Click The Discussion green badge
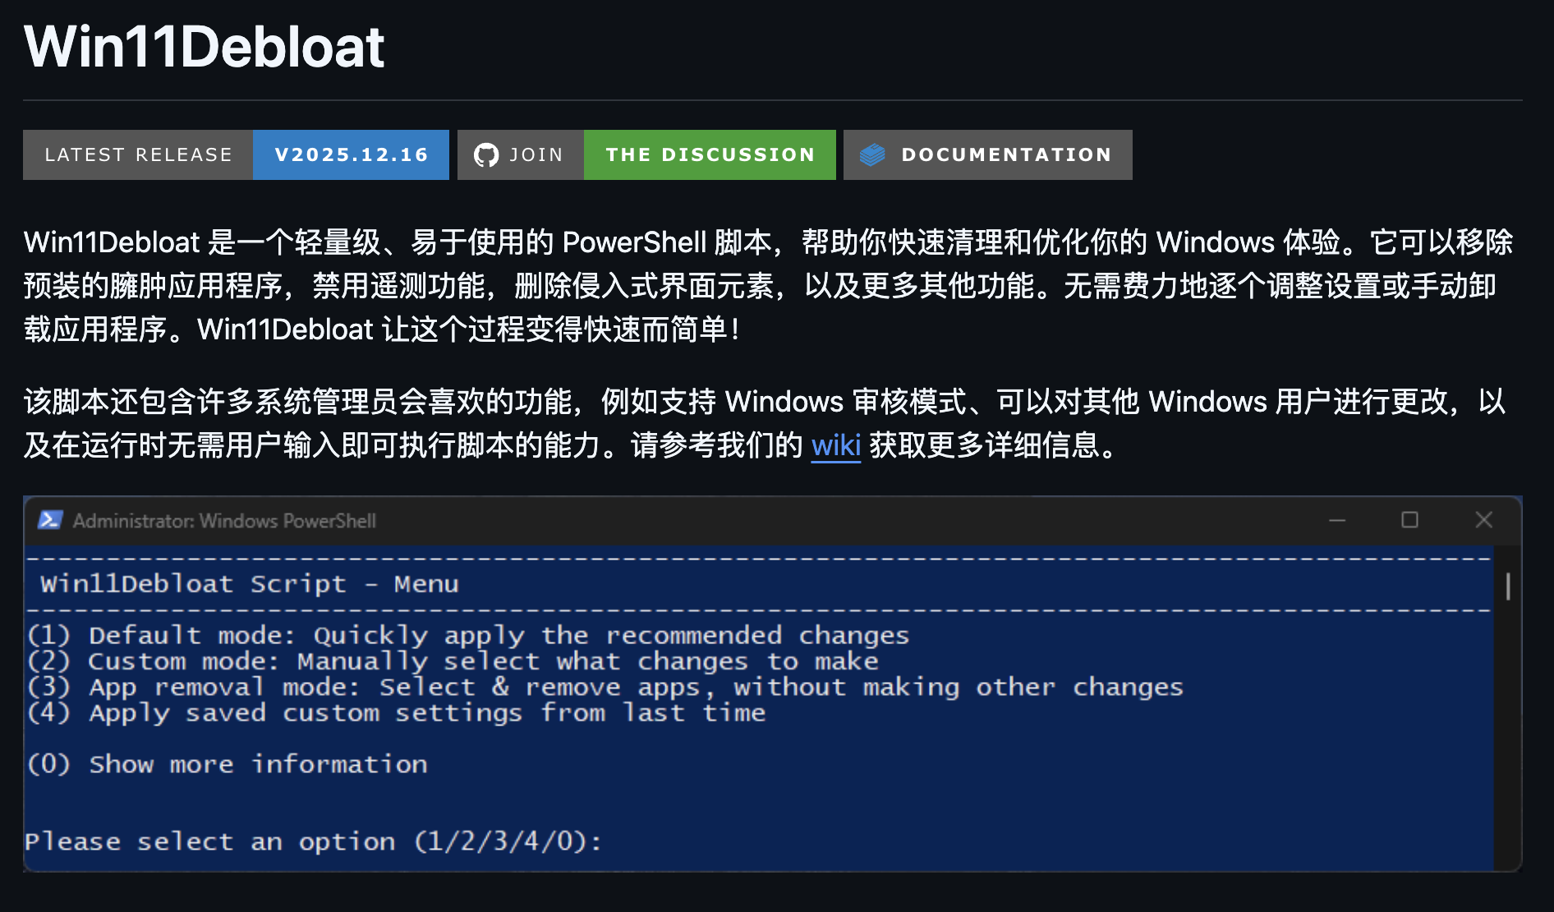The image size is (1554, 912). coord(710,154)
